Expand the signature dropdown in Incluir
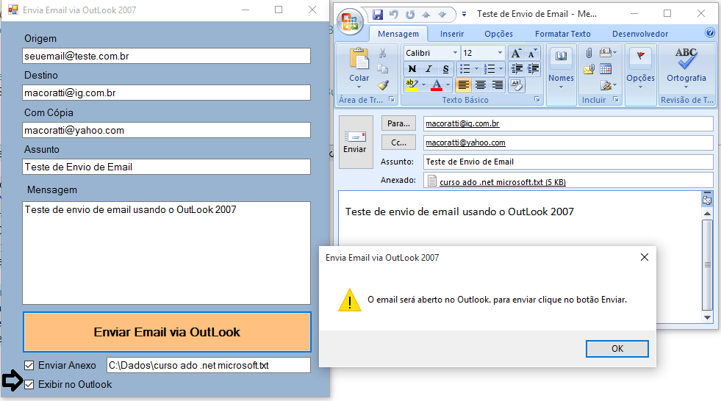The image size is (721, 401). coord(614,85)
